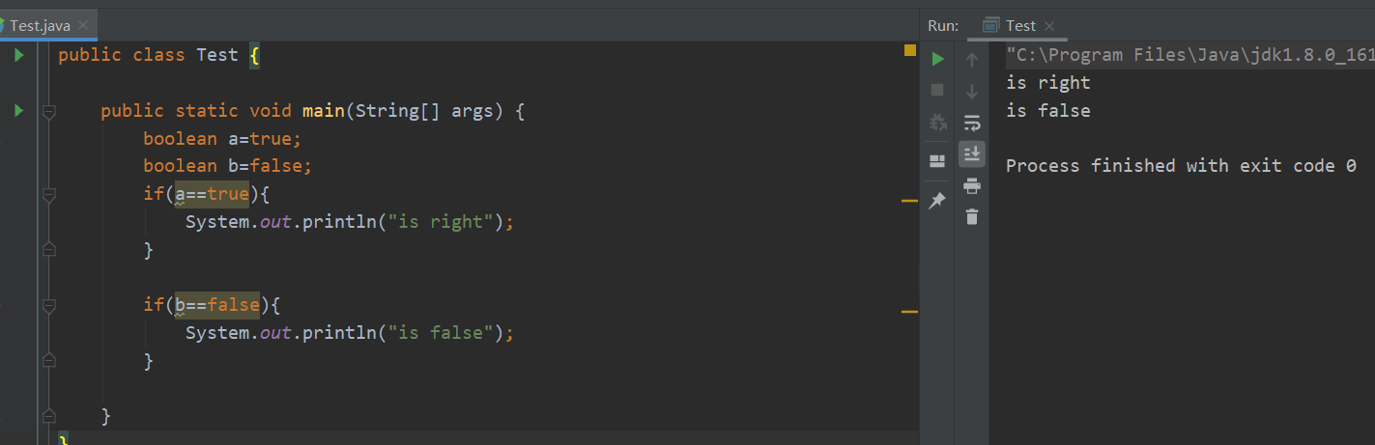1375x445 pixels.
Task: Click the Restore Layout icon in Run panel
Action: click(937, 161)
